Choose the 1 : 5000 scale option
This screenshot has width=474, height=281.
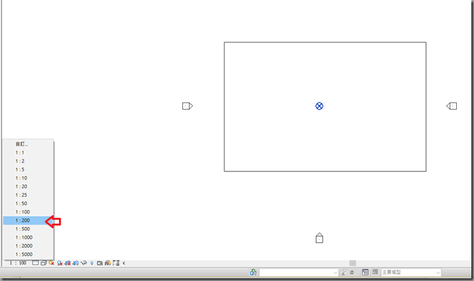[28, 254]
